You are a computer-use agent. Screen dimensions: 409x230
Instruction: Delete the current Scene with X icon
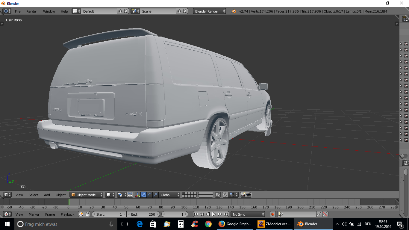185,11
